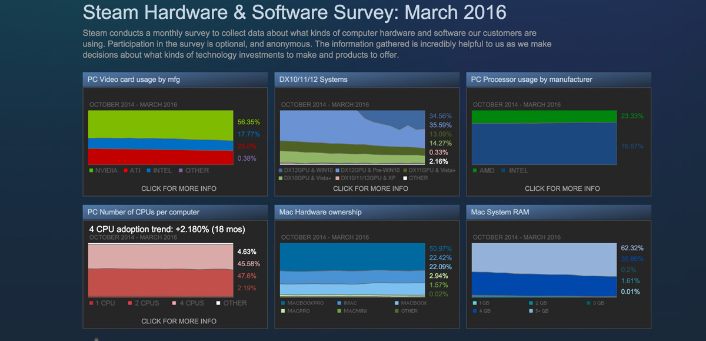Open more info for PC Processor usage
The width and height of the screenshot is (706, 341).
click(562, 188)
